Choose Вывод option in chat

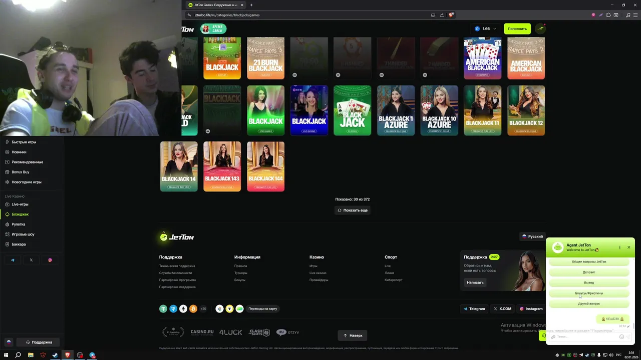pos(589,283)
